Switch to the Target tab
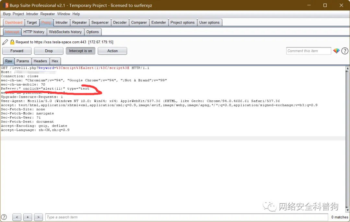This screenshot has width=350, height=222. pyautogui.click(x=32, y=23)
